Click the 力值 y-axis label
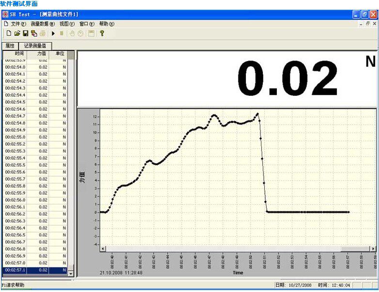The height and width of the screenshot is (292, 379). tap(83, 177)
